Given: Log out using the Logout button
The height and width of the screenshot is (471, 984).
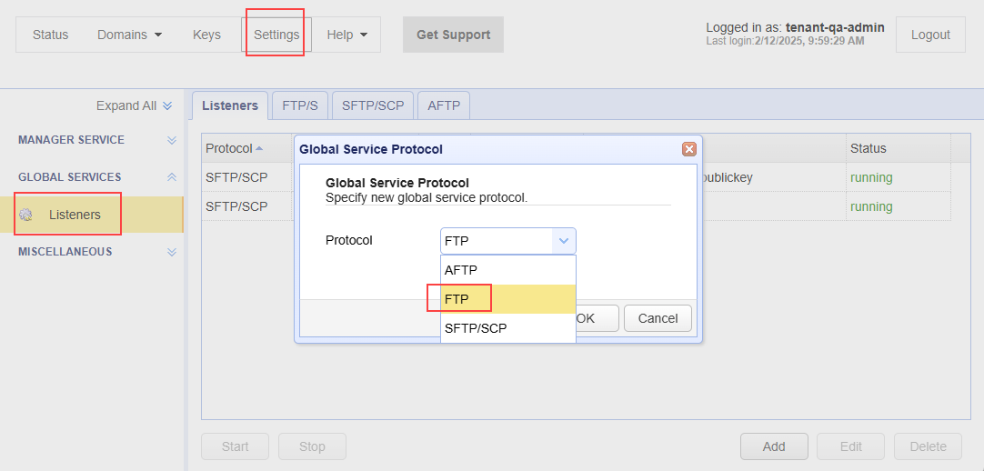Looking at the screenshot, I should 930,35.
